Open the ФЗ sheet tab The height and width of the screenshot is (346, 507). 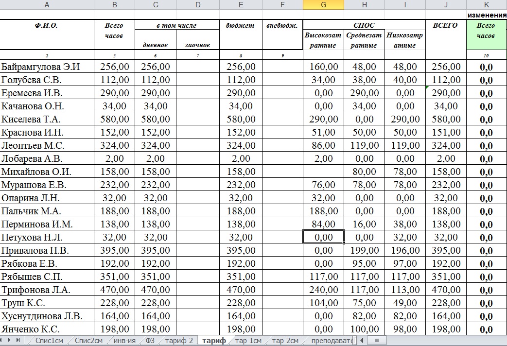[x=150, y=341]
